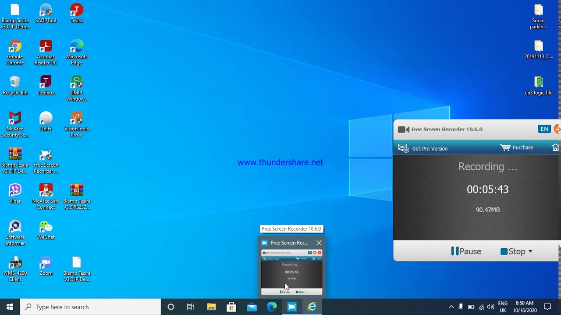The width and height of the screenshot is (561, 315).
Task: Launch the Tesira desktop app
Action: point(77,14)
